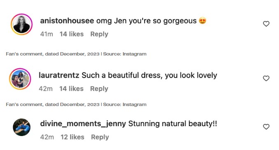Reply to anistonhousee's comment
Image resolution: width=279 pixels, height=150 pixels.
[x=99, y=34]
